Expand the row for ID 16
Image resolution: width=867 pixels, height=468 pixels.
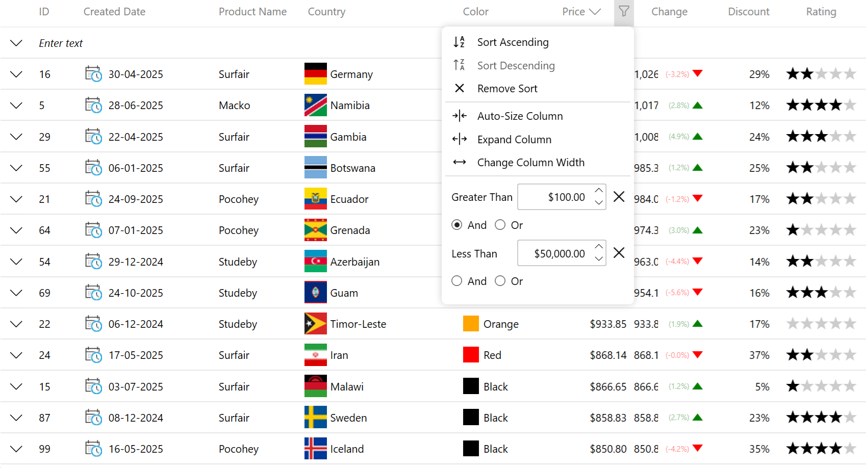point(16,74)
